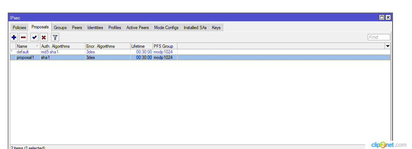Click '3des' cell in proposal1 row
Screen dimensions: 412x149
(x=90, y=57)
